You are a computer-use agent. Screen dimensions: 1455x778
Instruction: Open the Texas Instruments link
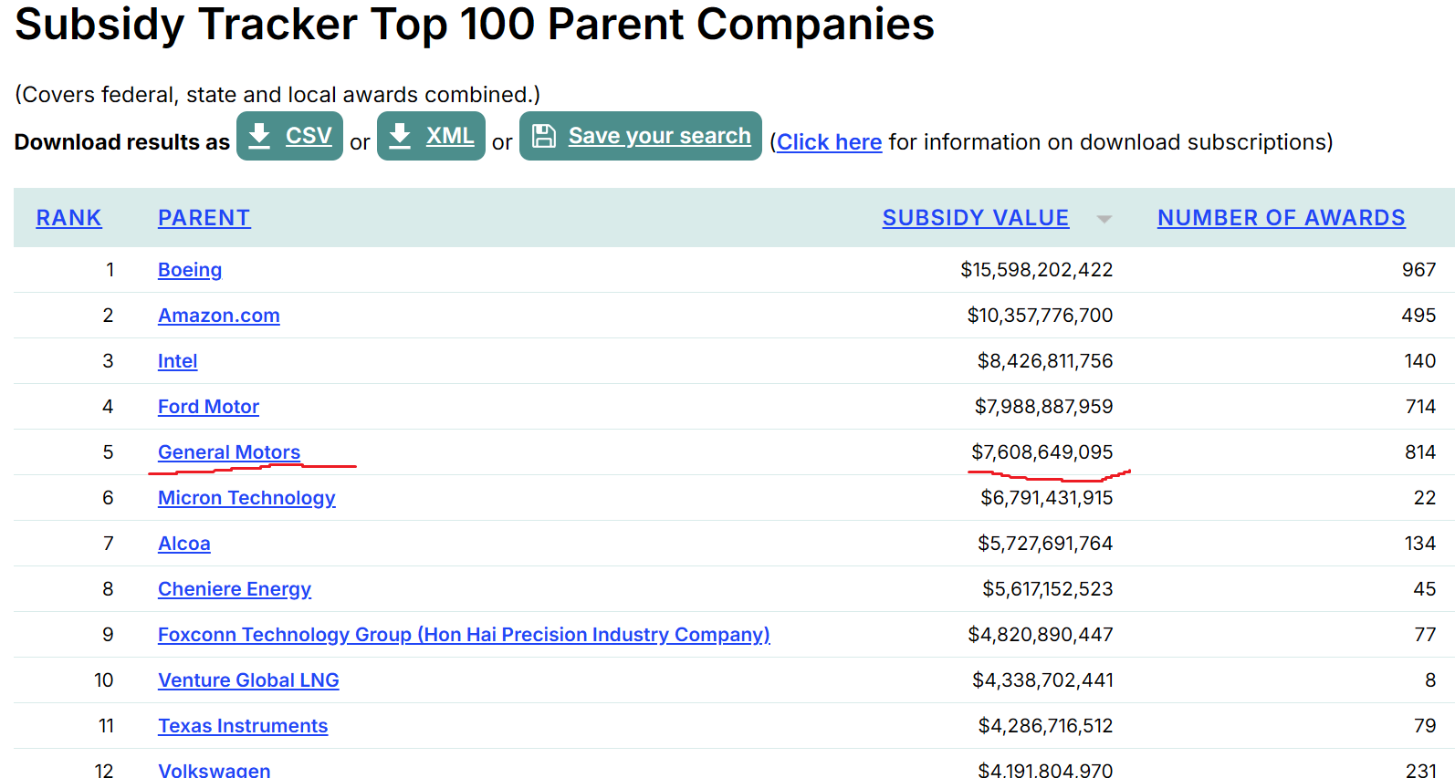coord(243,726)
